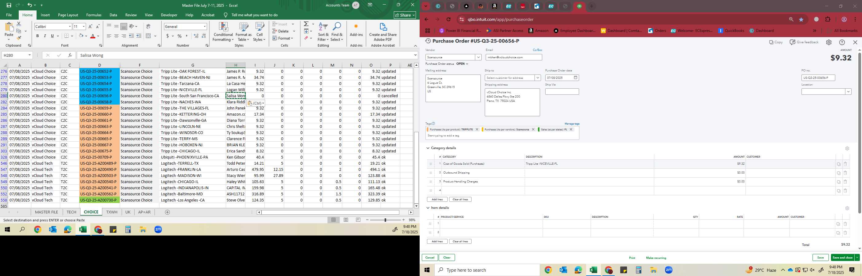Screen dimensions: 862x276
Task: Open Conditional Formatting menu
Action: coord(223,32)
